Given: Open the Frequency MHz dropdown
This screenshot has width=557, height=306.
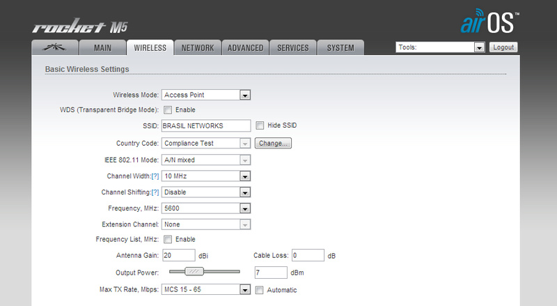Looking at the screenshot, I should click(206, 208).
